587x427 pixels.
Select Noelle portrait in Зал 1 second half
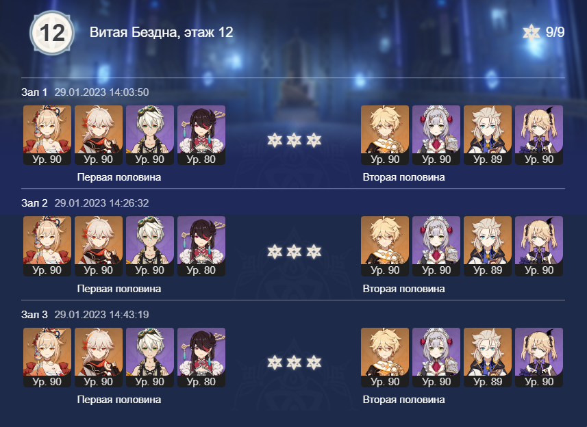(436, 135)
